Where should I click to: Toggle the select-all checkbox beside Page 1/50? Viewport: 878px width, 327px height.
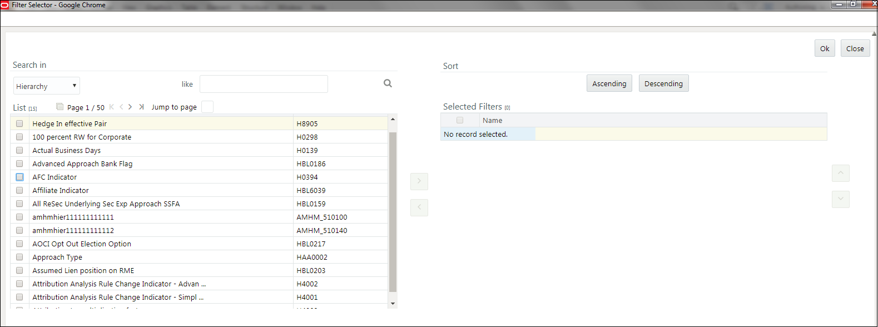click(x=59, y=106)
